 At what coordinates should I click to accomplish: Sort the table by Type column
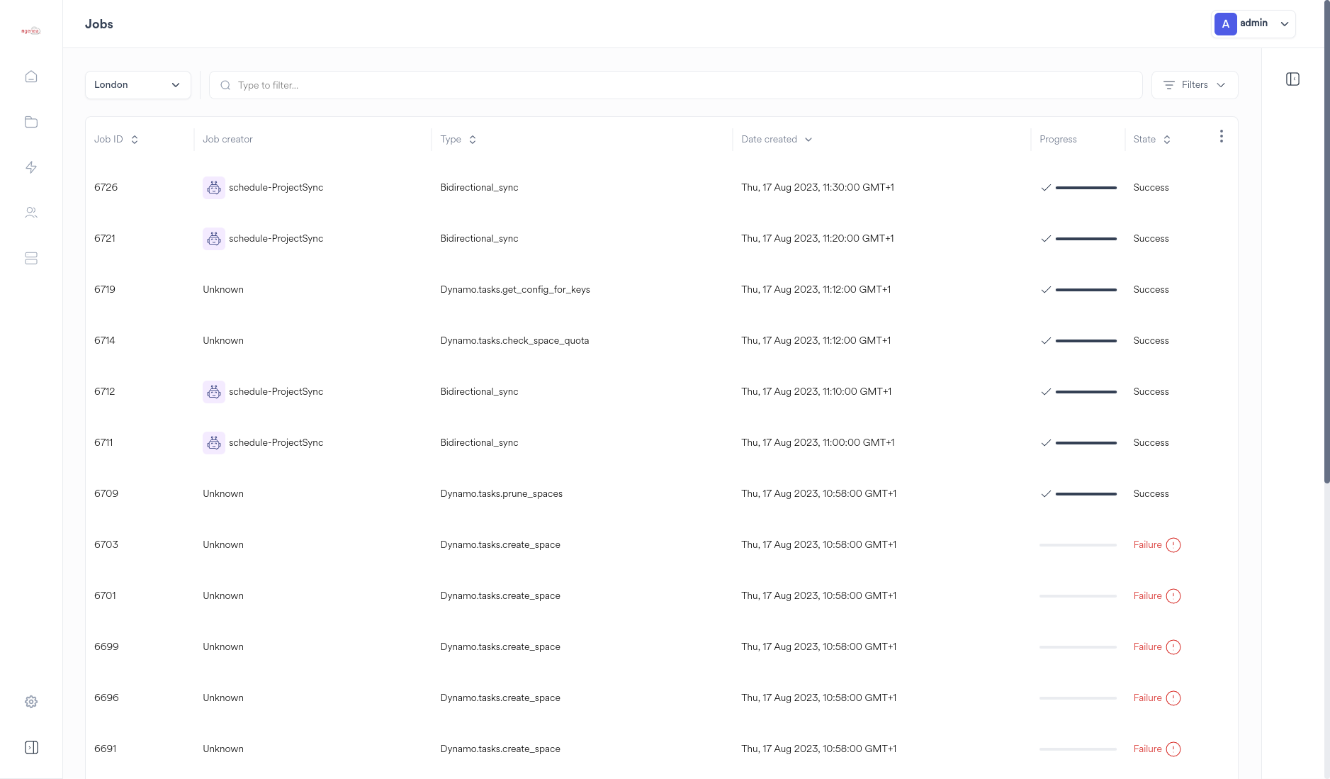(472, 139)
